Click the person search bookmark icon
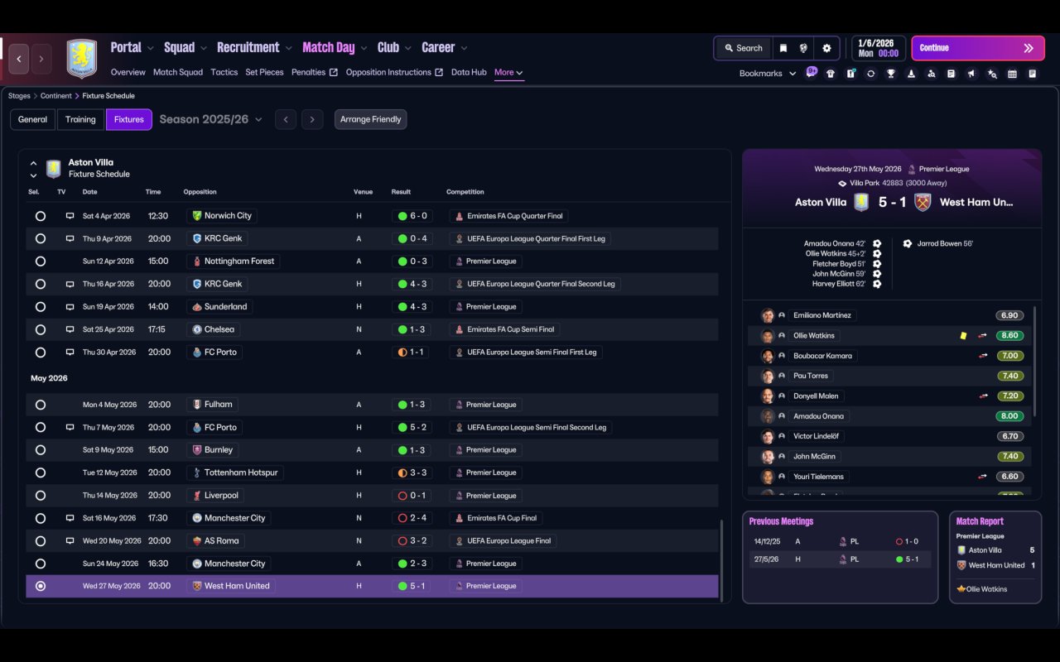Viewport: 1060px width, 662px height. pos(931,74)
